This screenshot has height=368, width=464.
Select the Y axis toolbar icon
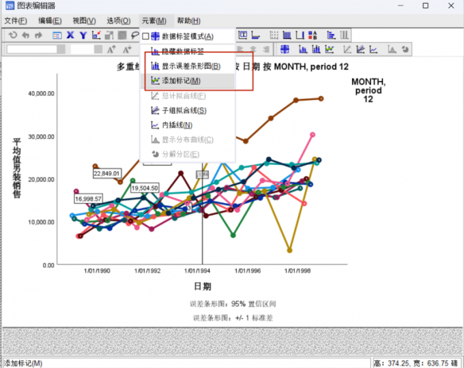click(x=83, y=35)
